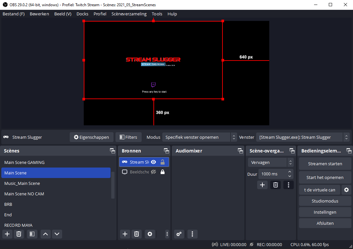Screen dimensions: 353x249
Task: Open Eigenschappen for Stream Slugger
Action: click(91, 137)
